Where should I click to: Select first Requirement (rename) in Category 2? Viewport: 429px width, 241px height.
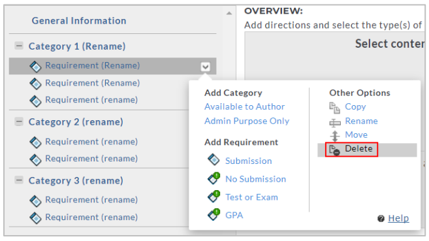pyautogui.click(x=91, y=142)
